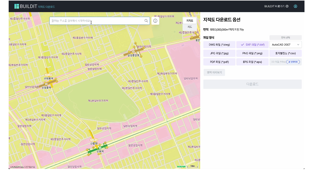
Task: Select 토지별정보 (*.csv) format
Action: click(x=285, y=53)
